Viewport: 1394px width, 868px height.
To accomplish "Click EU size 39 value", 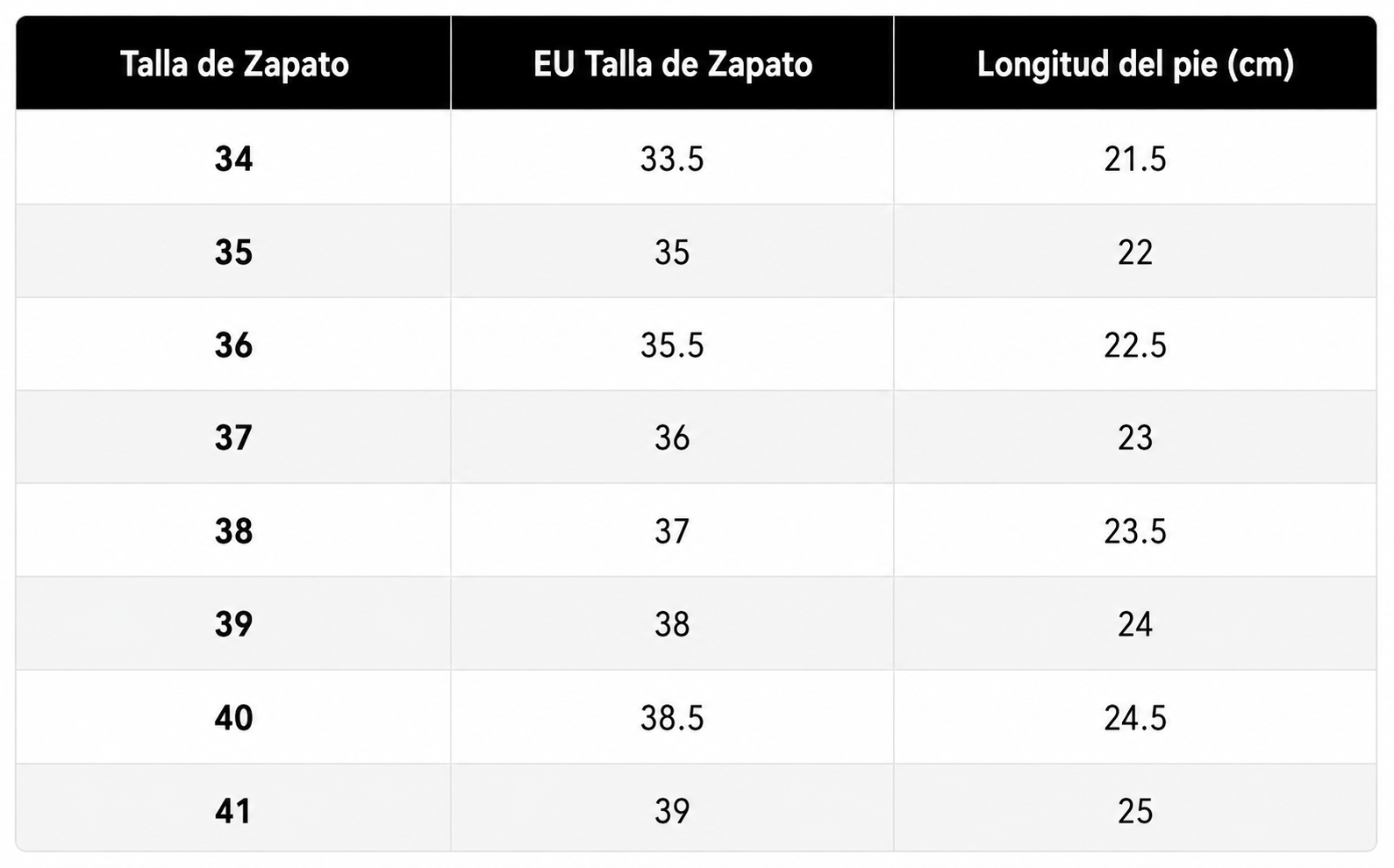I will point(672,810).
